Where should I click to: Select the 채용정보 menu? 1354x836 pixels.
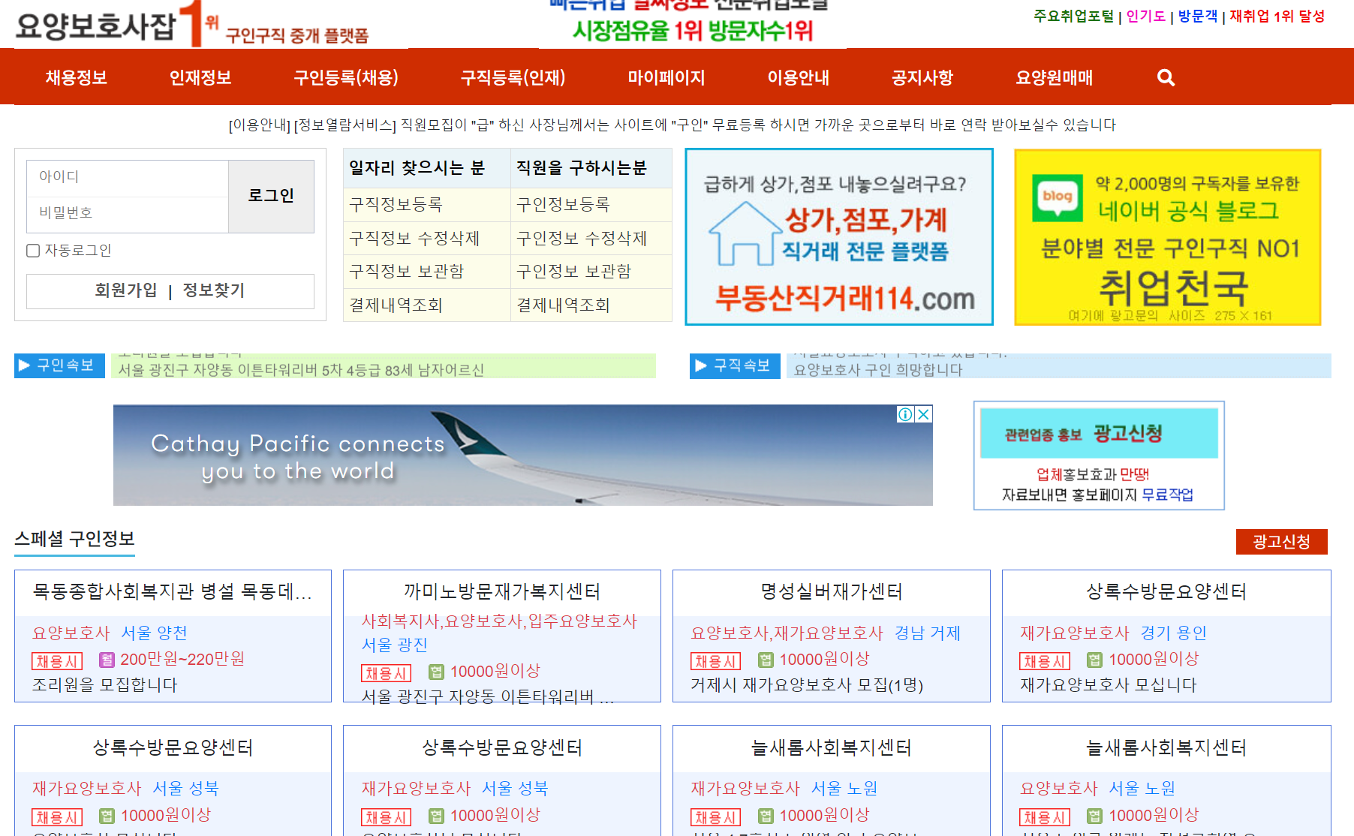(74, 77)
